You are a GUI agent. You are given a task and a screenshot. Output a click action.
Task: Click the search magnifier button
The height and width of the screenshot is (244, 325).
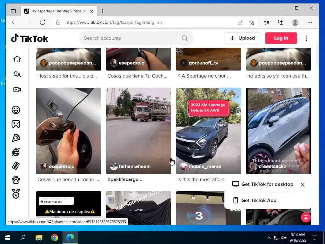coord(185,38)
